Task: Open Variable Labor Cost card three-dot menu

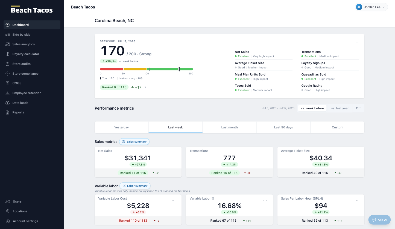Action: [x=174, y=201]
